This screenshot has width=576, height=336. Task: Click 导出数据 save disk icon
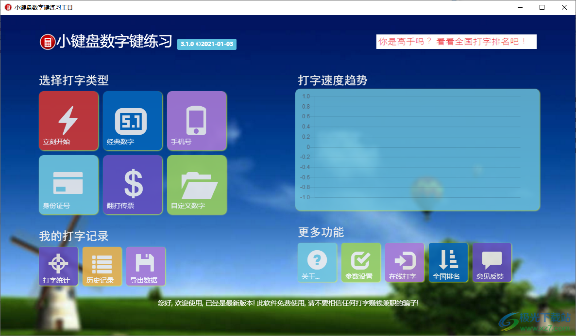click(x=146, y=266)
